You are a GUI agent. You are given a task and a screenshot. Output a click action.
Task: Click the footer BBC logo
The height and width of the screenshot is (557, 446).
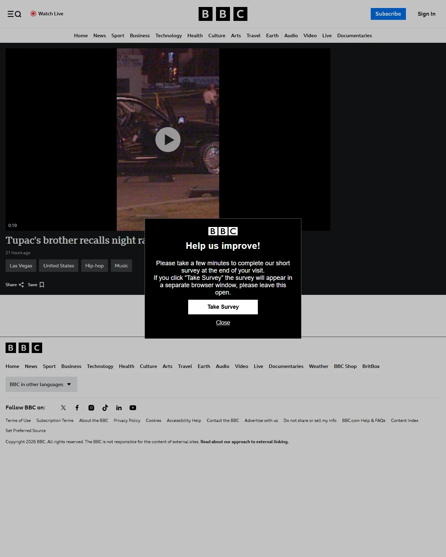tap(24, 348)
